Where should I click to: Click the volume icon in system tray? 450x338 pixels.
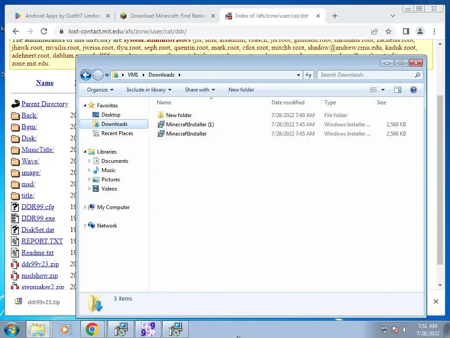[x=406, y=330]
